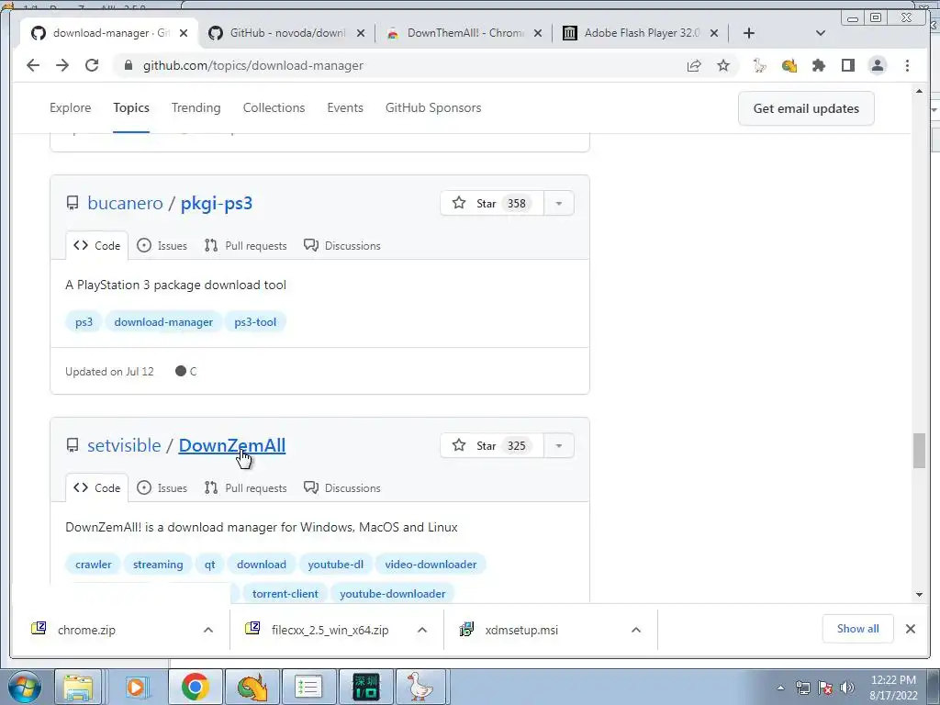The image size is (940, 705).
Task: Open Issues for pkgi-ps3
Action: click(162, 246)
